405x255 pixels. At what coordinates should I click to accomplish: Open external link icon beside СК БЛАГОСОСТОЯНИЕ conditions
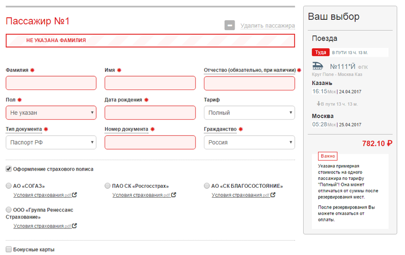tap(273, 195)
